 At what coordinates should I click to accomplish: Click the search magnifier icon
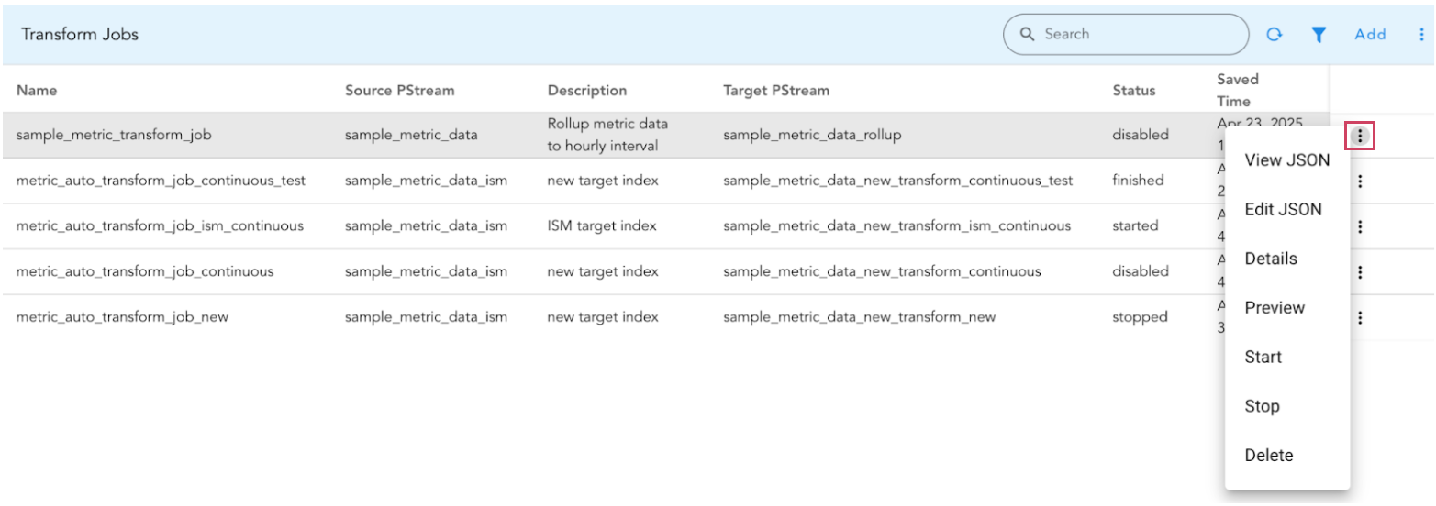(x=1028, y=35)
